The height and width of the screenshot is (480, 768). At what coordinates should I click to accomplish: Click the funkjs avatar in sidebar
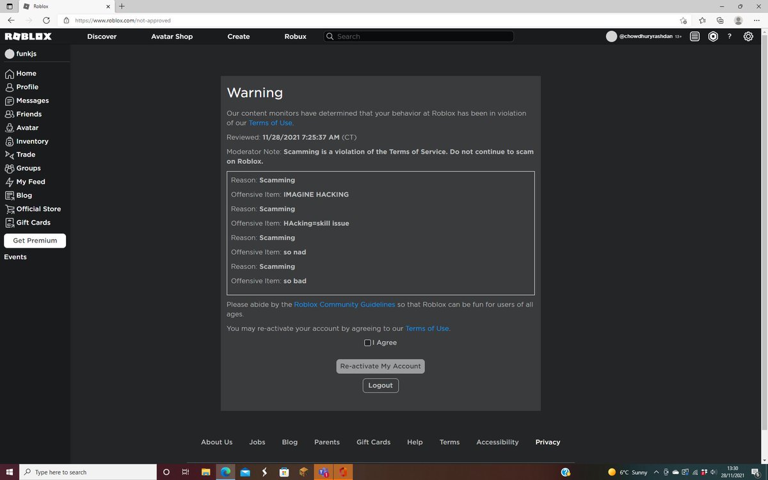click(9, 54)
